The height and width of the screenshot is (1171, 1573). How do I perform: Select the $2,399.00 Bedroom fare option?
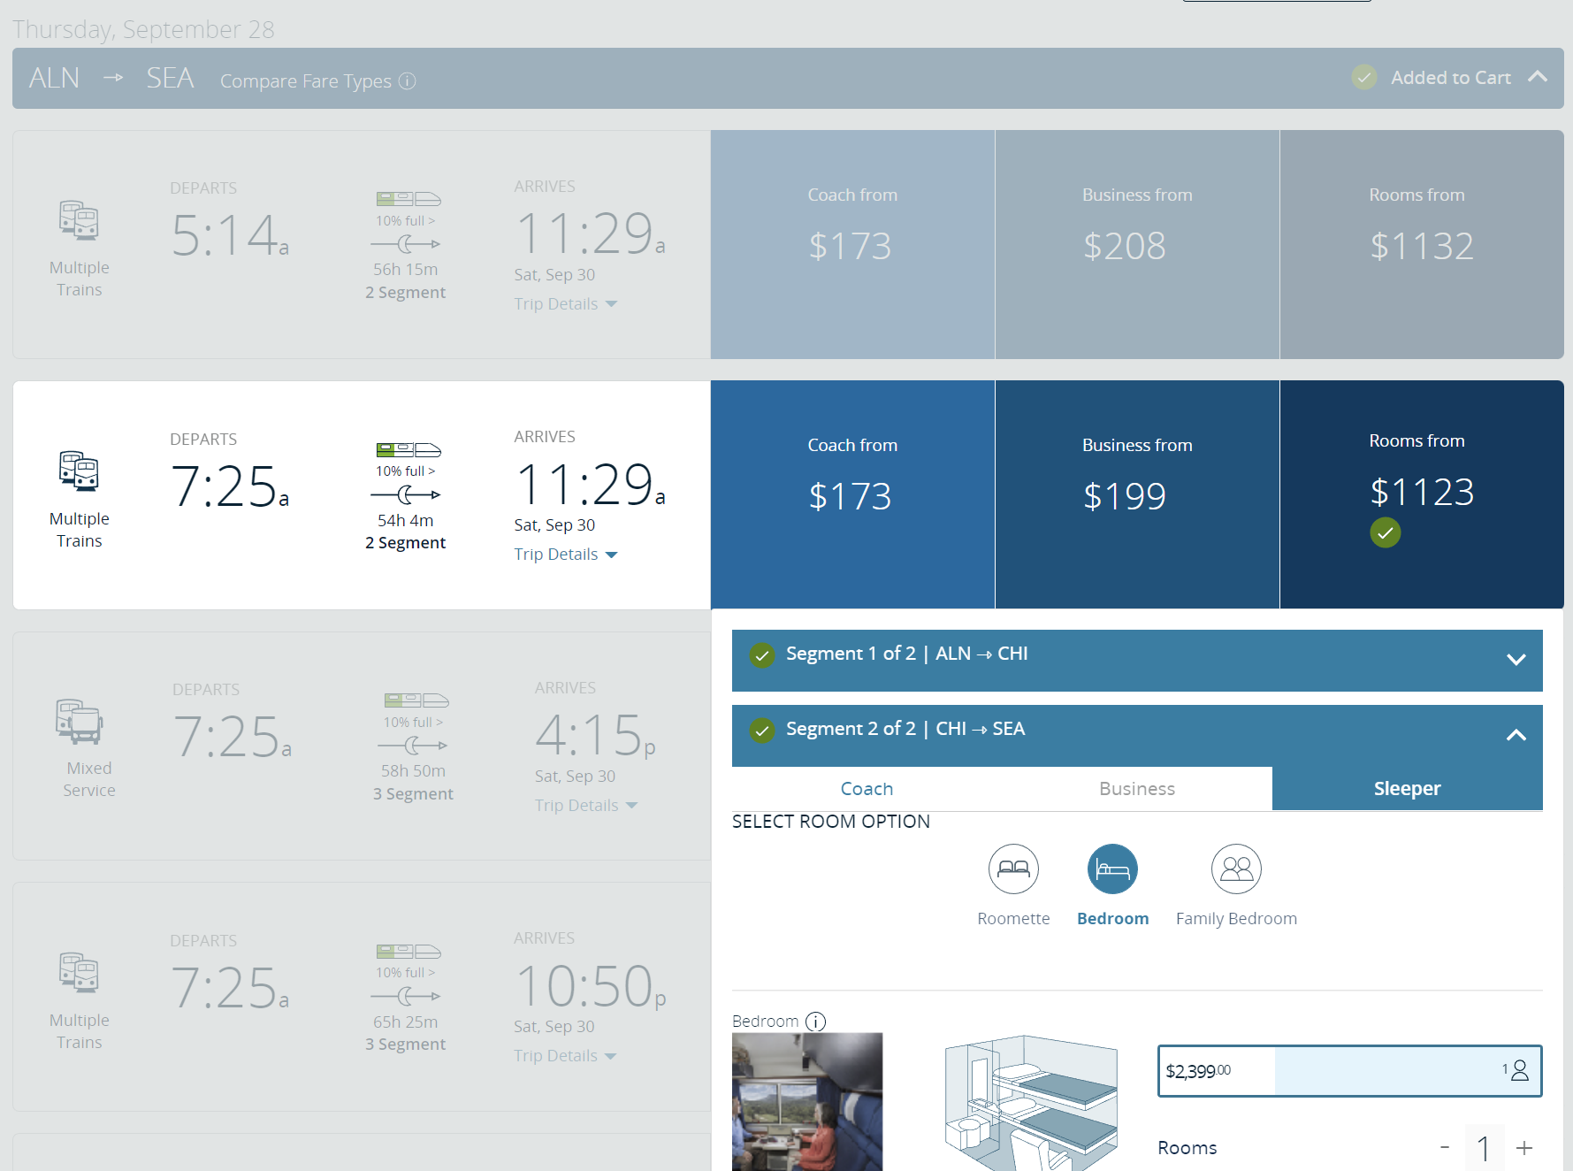[x=1348, y=1071]
